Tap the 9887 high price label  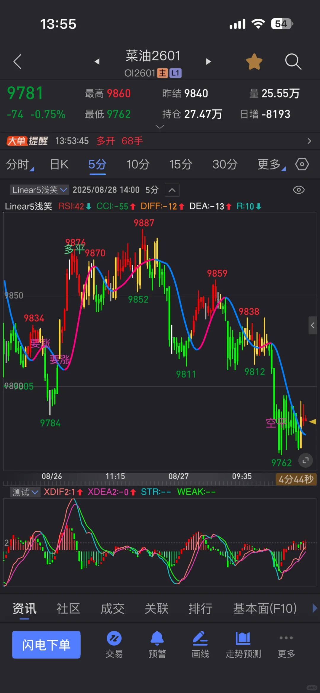[144, 223]
